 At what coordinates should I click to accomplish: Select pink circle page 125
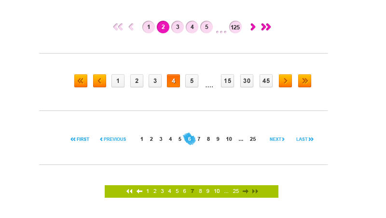235,27
